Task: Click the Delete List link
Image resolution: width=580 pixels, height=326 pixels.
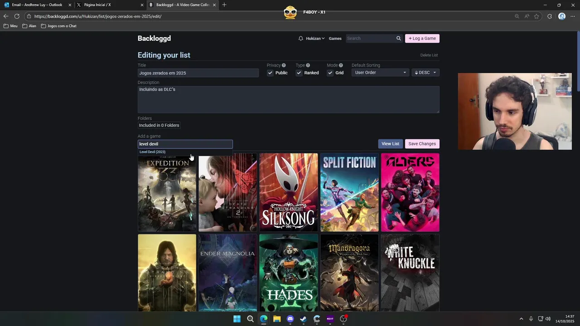Action: 429,55
